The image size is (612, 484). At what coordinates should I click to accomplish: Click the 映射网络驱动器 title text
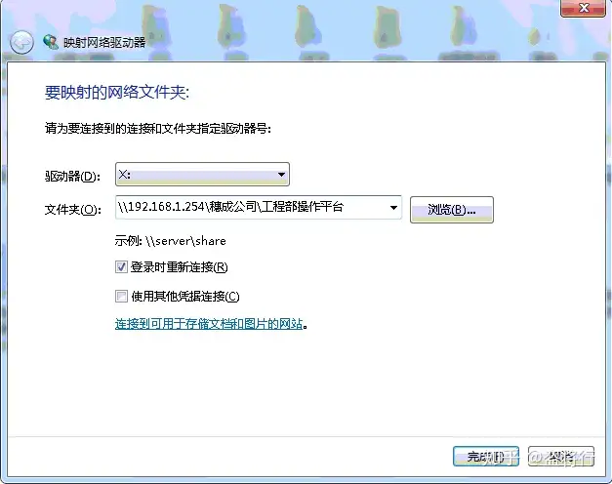(104, 42)
